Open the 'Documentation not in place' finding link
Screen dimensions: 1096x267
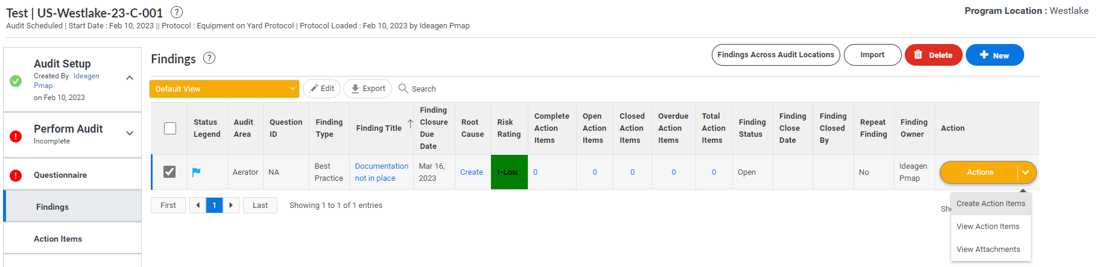click(381, 172)
